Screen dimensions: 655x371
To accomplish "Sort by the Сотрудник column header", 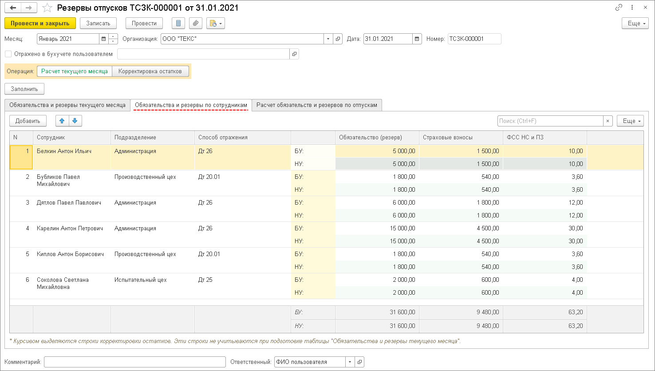I will point(72,138).
